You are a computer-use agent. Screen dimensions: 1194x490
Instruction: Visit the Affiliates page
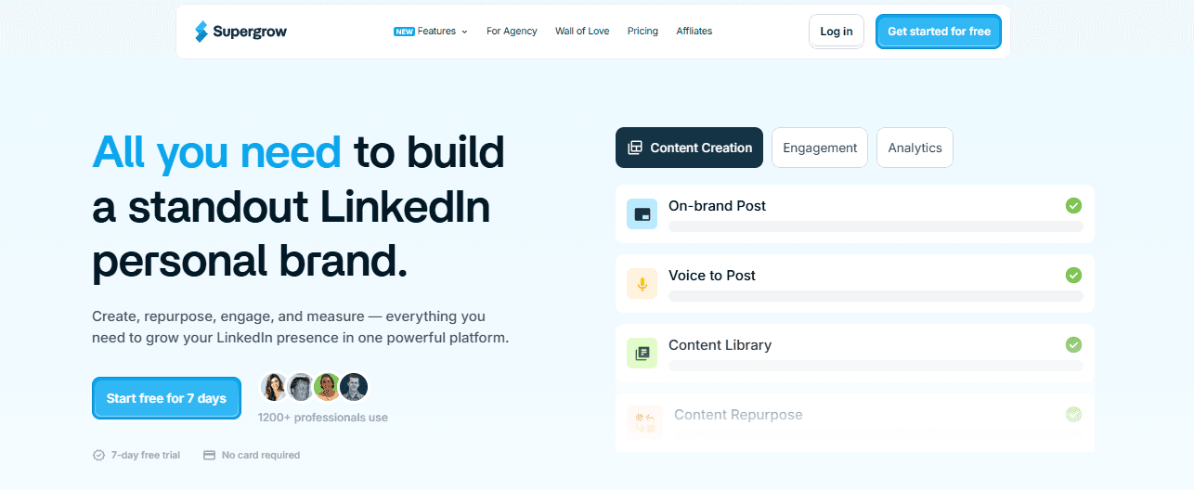point(694,32)
